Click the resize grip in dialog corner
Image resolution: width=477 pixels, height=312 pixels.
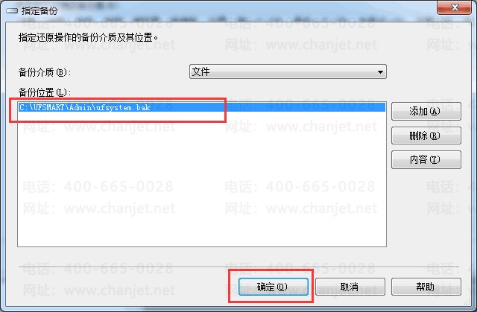pyautogui.click(x=467, y=302)
